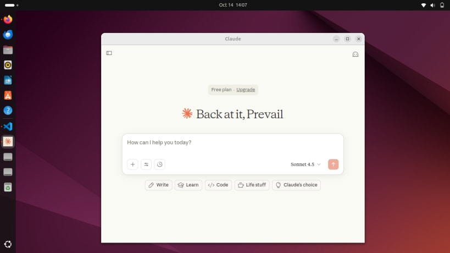Open search and tools settings icon
Screen dimensions: 450x253
(146, 164)
